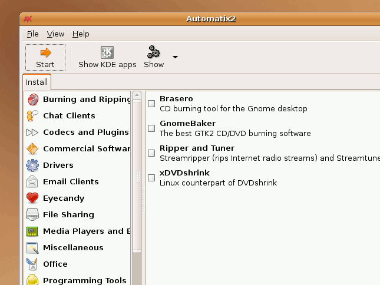The width and height of the screenshot is (380, 285).
Task: Click the Start arrow icon
Action: (x=45, y=52)
